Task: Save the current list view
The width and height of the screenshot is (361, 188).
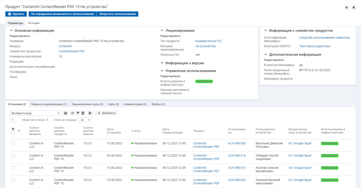Action: pos(66,113)
